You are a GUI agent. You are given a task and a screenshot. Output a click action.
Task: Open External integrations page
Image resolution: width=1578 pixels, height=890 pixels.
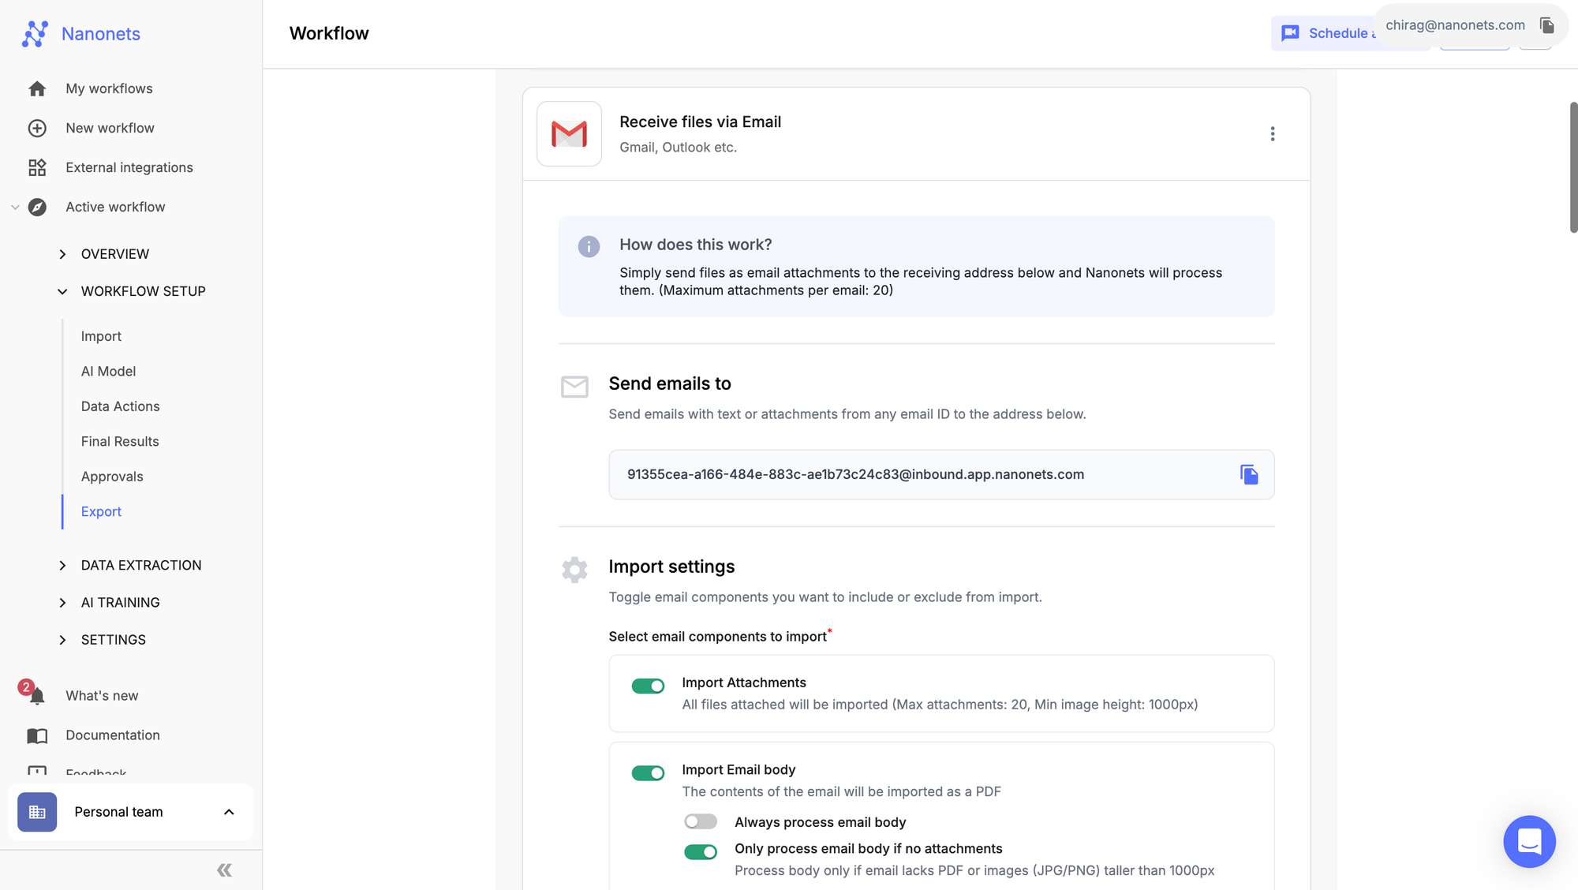coord(129,167)
